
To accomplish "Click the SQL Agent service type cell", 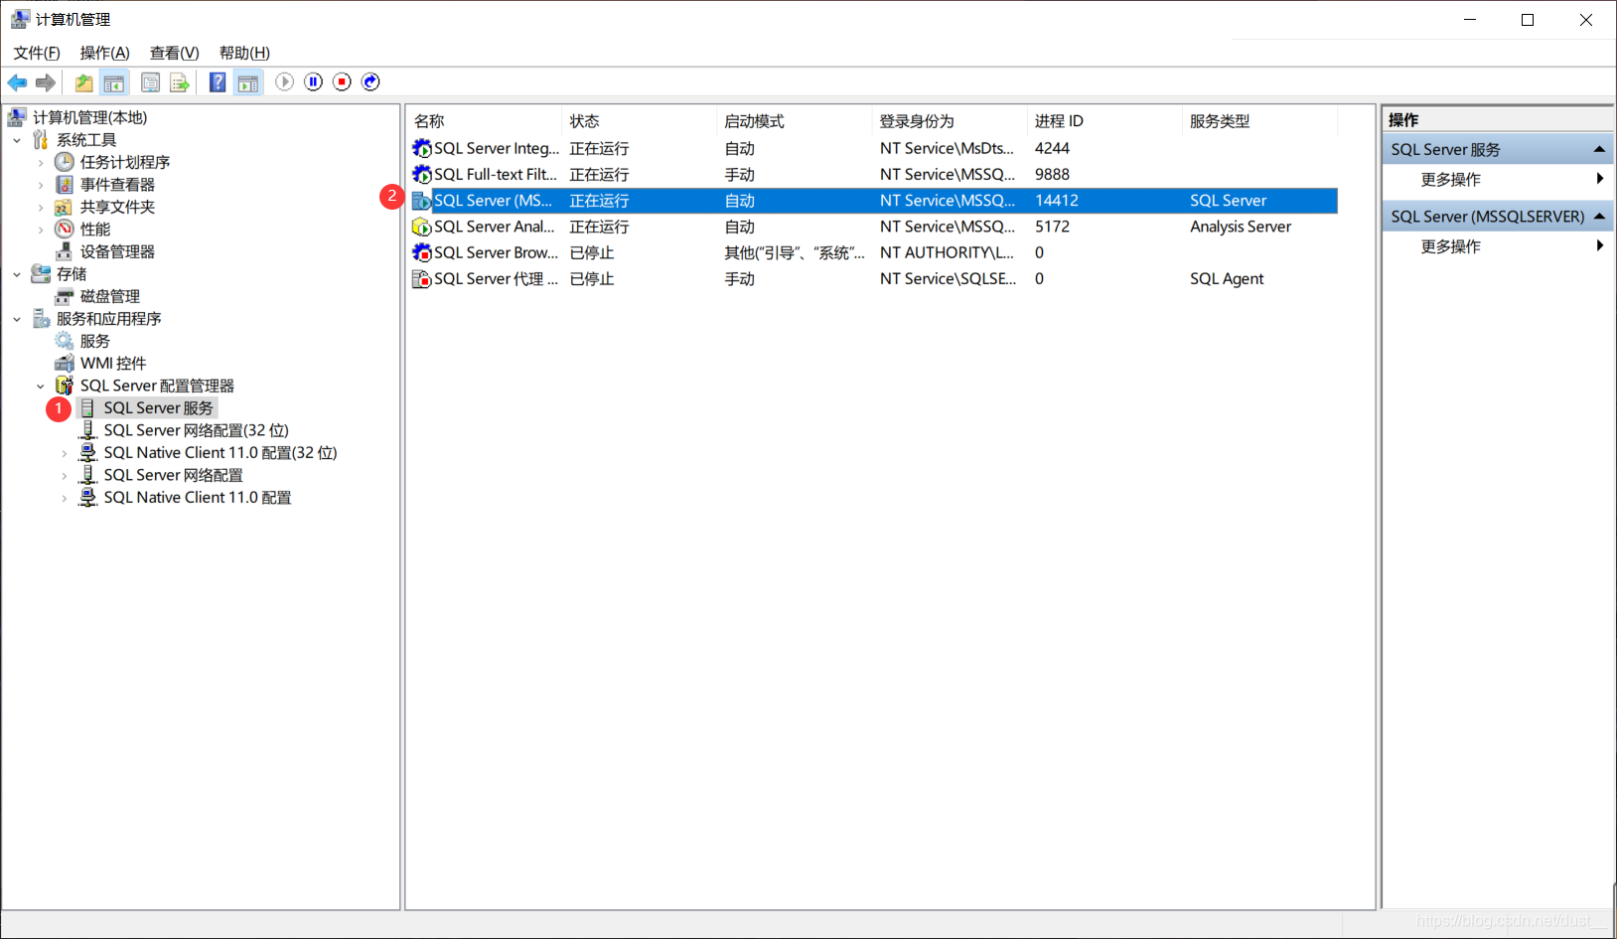I will (x=1227, y=279).
